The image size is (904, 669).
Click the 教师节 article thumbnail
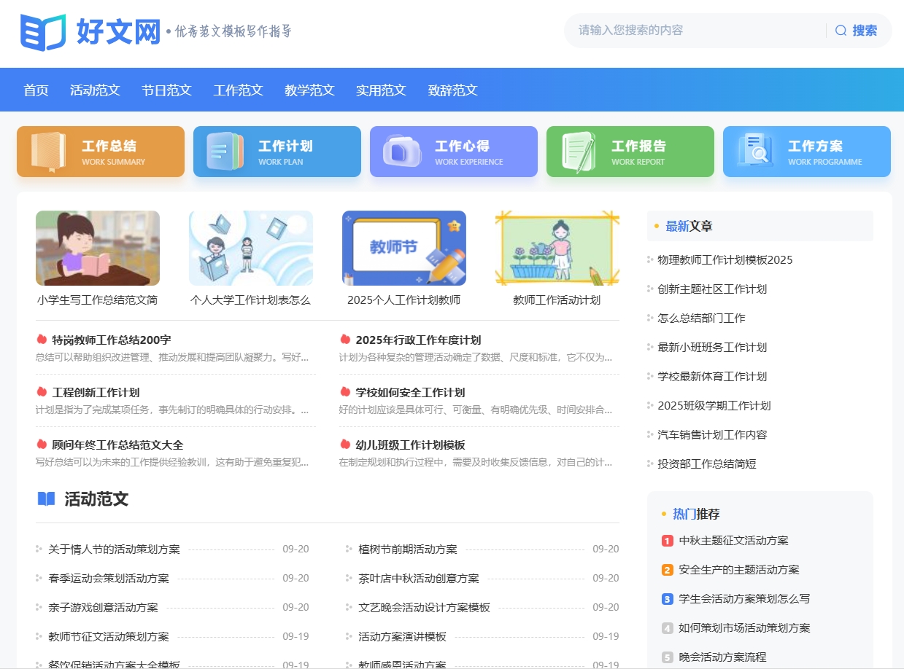point(403,248)
